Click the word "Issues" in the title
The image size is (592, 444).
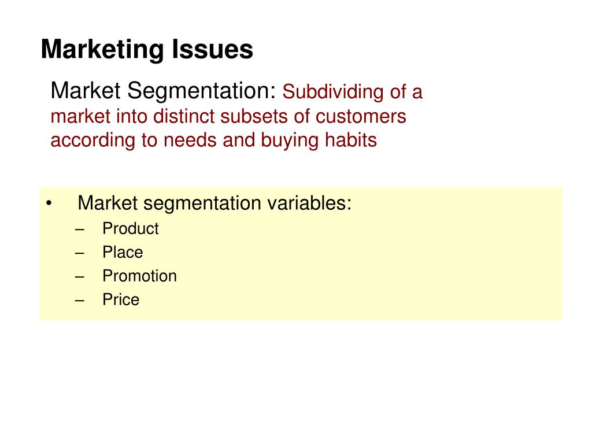[x=212, y=50]
